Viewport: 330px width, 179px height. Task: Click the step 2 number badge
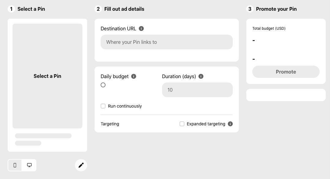click(98, 9)
